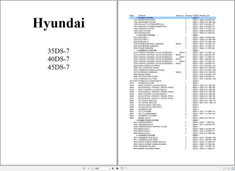This screenshot has height=171, width=235.
Task: Click the DASHBOARD HARNESS entry
Action: coord(148,46)
